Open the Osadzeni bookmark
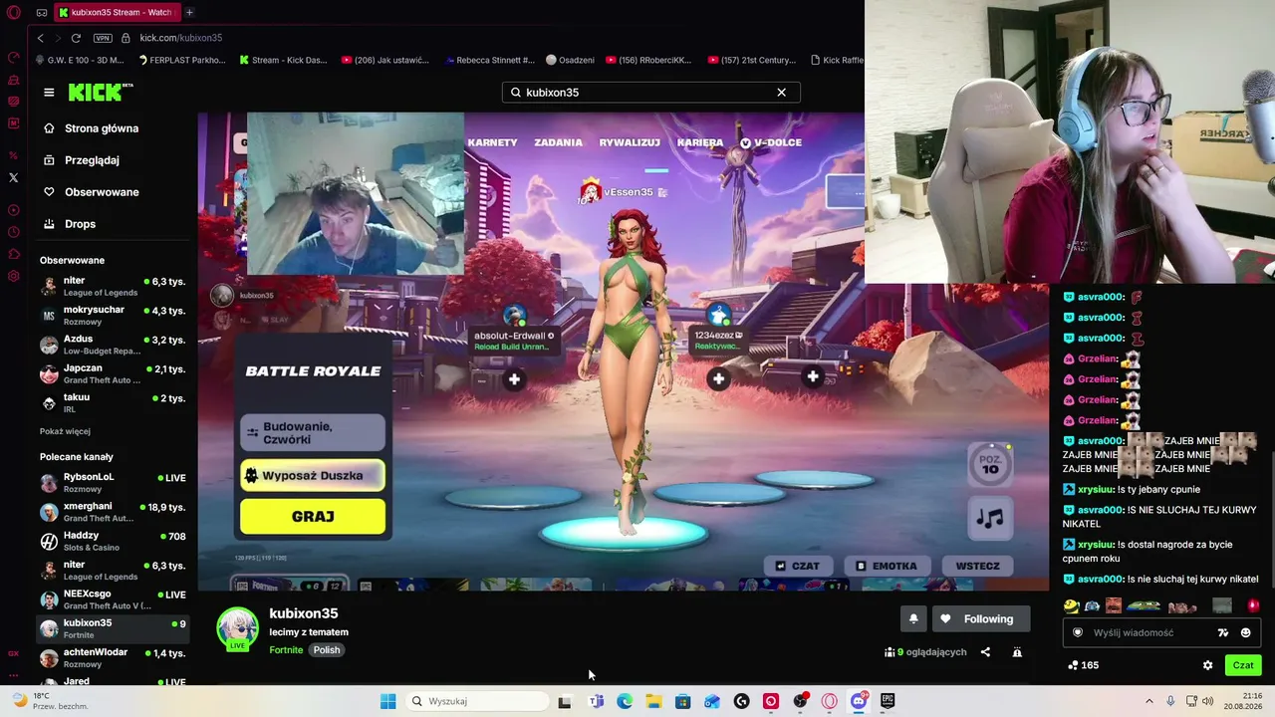Viewport: 1275px width, 717px height. [x=569, y=60]
